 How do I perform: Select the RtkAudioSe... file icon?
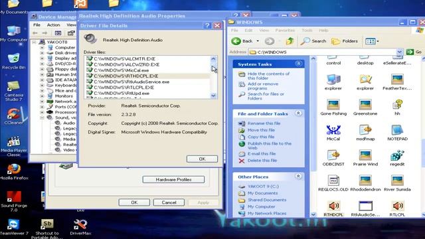[x=365, y=206]
